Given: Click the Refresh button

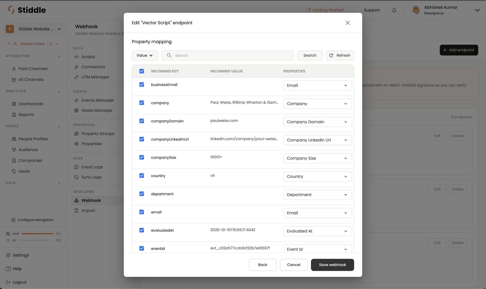Looking at the screenshot, I should click(x=340, y=56).
